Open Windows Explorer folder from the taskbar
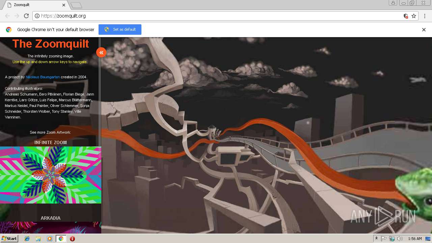Screen dimensions: 432x243 38,239
